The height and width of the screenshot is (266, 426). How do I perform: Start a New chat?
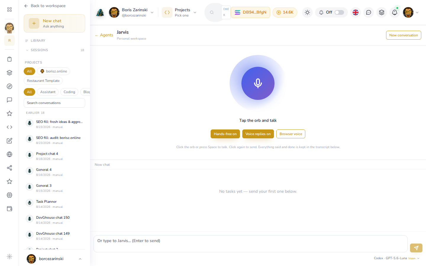[54, 23]
